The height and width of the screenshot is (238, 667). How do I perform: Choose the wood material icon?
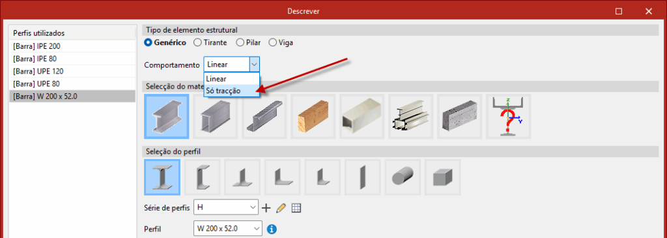click(x=313, y=117)
